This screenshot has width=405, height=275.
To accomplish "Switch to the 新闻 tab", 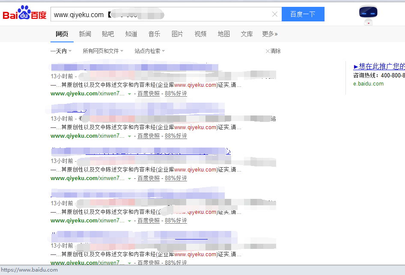I will coord(85,34).
